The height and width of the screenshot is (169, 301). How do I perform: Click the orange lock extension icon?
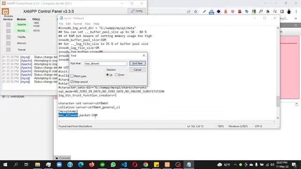tap(226, 12)
